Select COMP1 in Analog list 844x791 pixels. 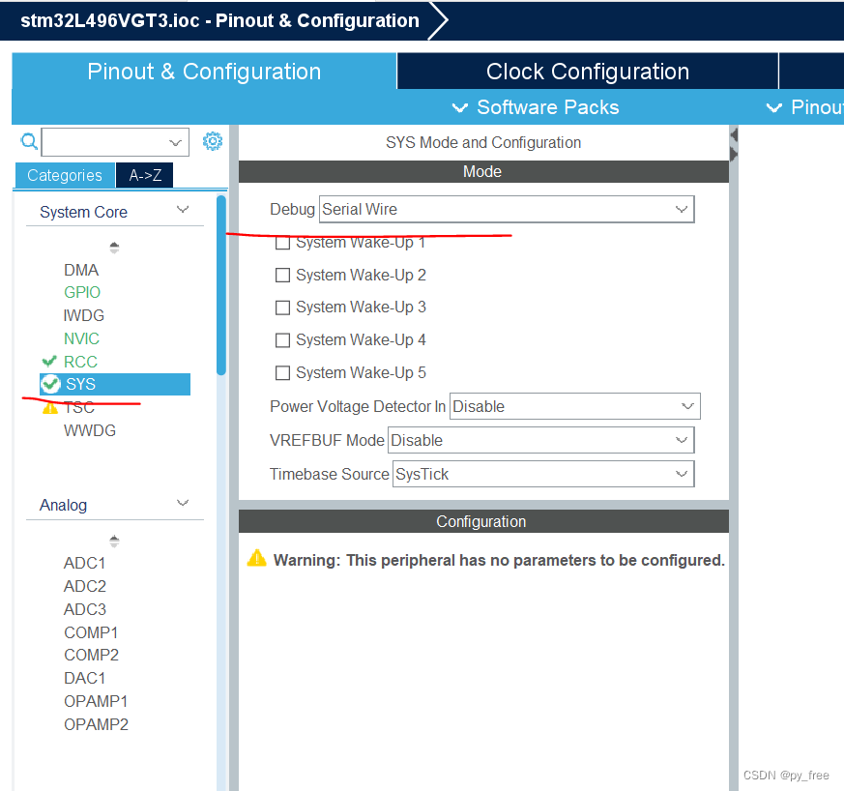point(91,632)
